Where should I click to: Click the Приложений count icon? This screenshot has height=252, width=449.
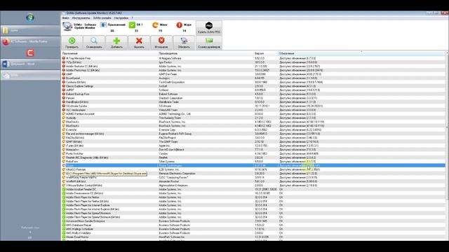click(x=103, y=25)
